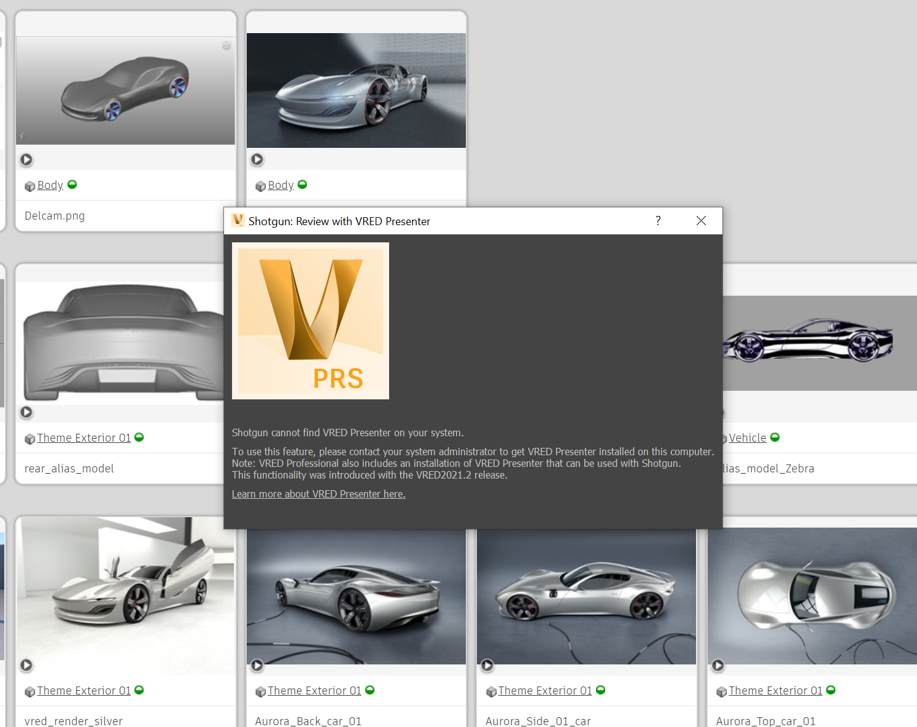The height and width of the screenshot is (727, 917).
Task: Open Theme Exterior 01 link on Aurora_Back_car_01 card
Action: tap(315, 690)
